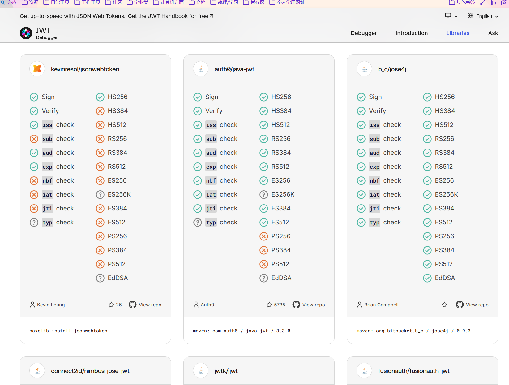This screenshot has width=509, height=385.
Task: Click the Ask navigation item
Action: click(x=493, y=33)
